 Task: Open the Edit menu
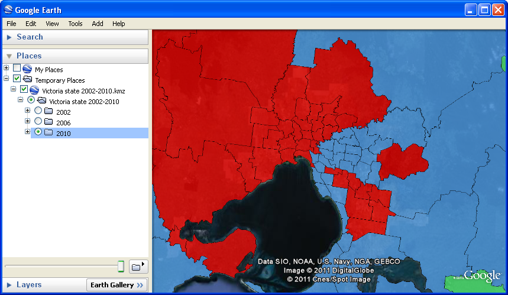click(x=31, y=24)
